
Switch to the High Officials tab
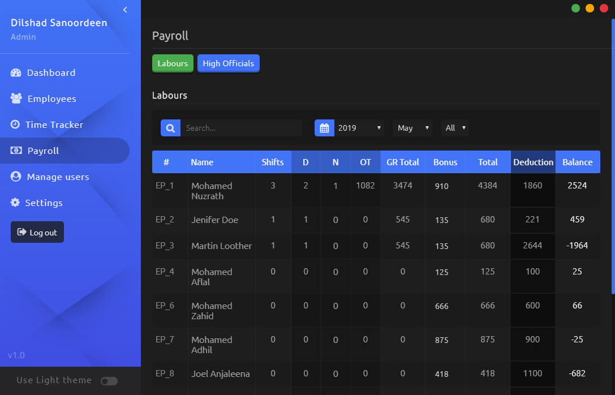click(x=228, y=63)
